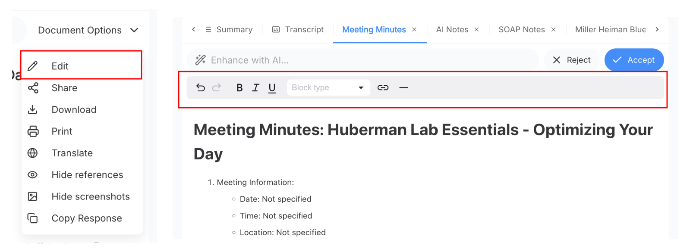This screenshot has width=696, height=252.
Task: Choose Download from the options menu
Action: pos(74,110)
